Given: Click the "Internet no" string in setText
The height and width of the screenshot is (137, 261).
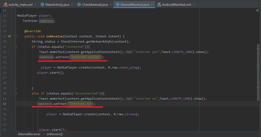Looking at the screenshot, I should [x=80, y=104].
